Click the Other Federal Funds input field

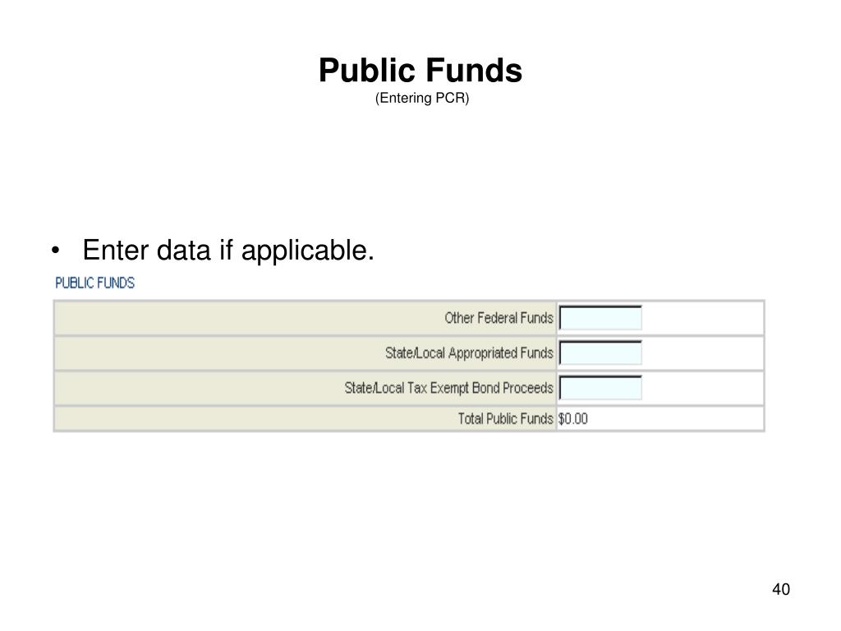click(600, 318)
